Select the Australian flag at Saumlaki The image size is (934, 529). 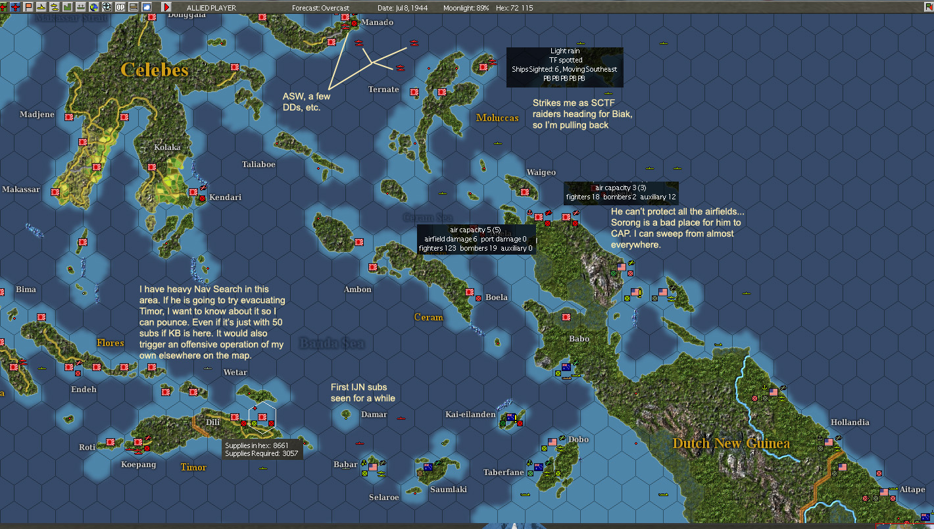point(428,467)
